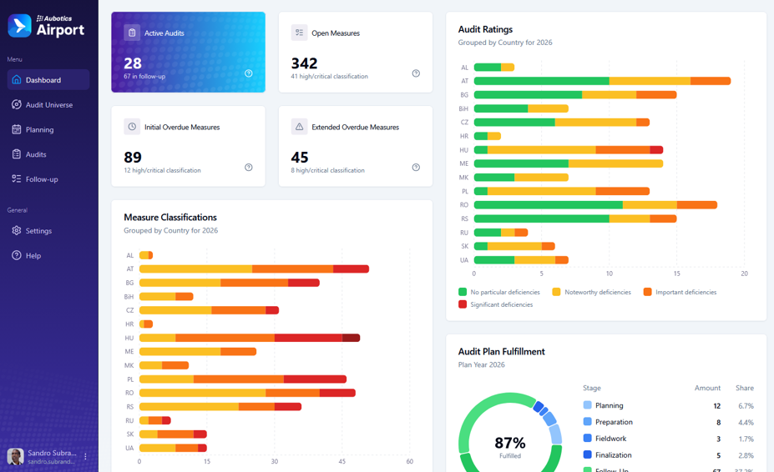Click the Planning stage color swatch
This screenshot has height=472, width=774.
(x=588, y=405)
